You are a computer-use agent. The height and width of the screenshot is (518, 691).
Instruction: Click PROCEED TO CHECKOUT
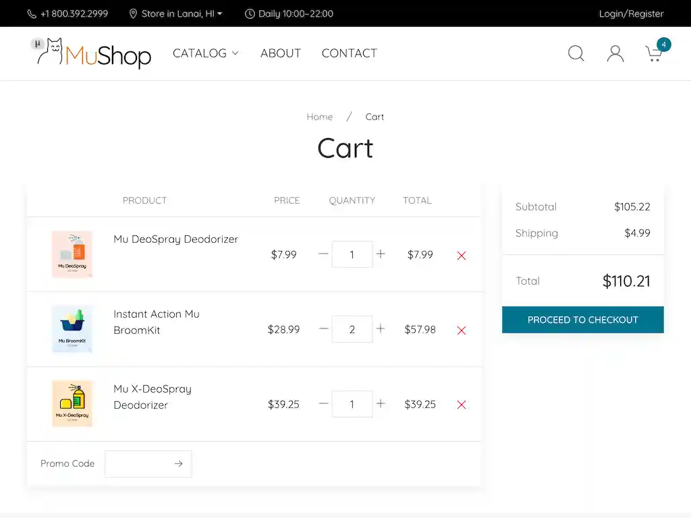[582, 320]
